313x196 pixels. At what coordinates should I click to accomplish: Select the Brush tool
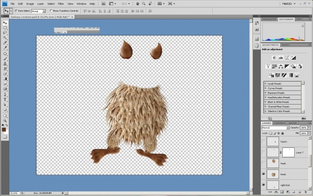click(x=5, y=59)
